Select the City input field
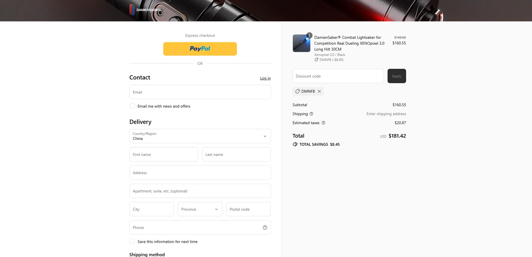532x257 pixels. 152,209
